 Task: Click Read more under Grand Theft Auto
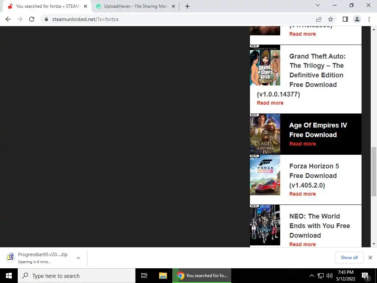(x=270, y=103)
